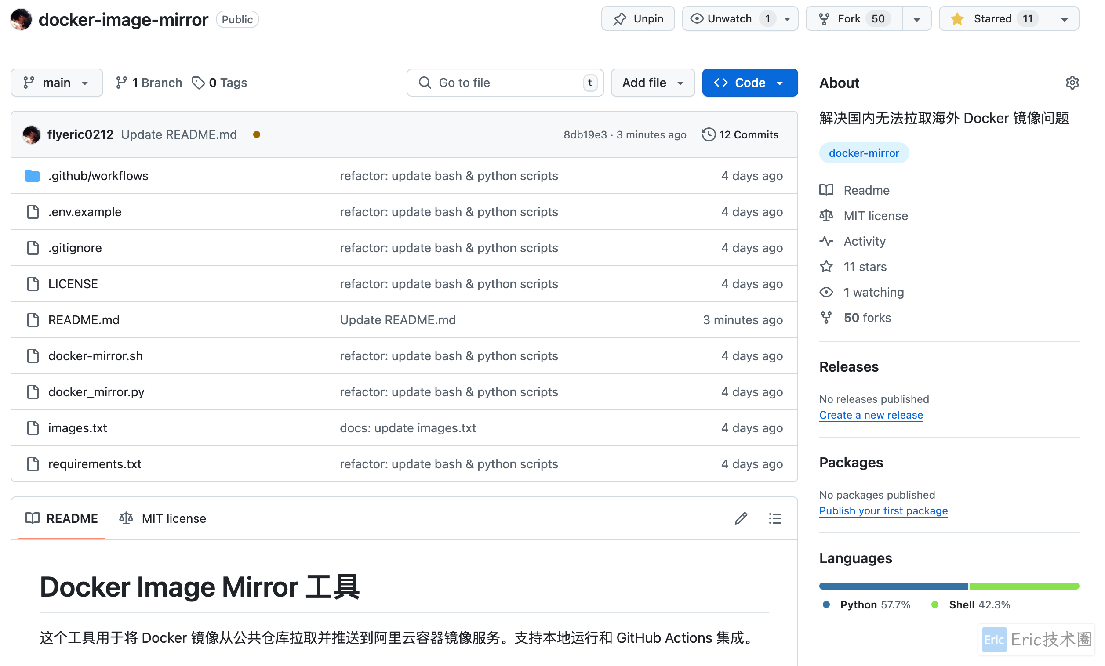Click the file icon beside .env.example
This screenshot has height=666, width=1105.
coord(32,212)
